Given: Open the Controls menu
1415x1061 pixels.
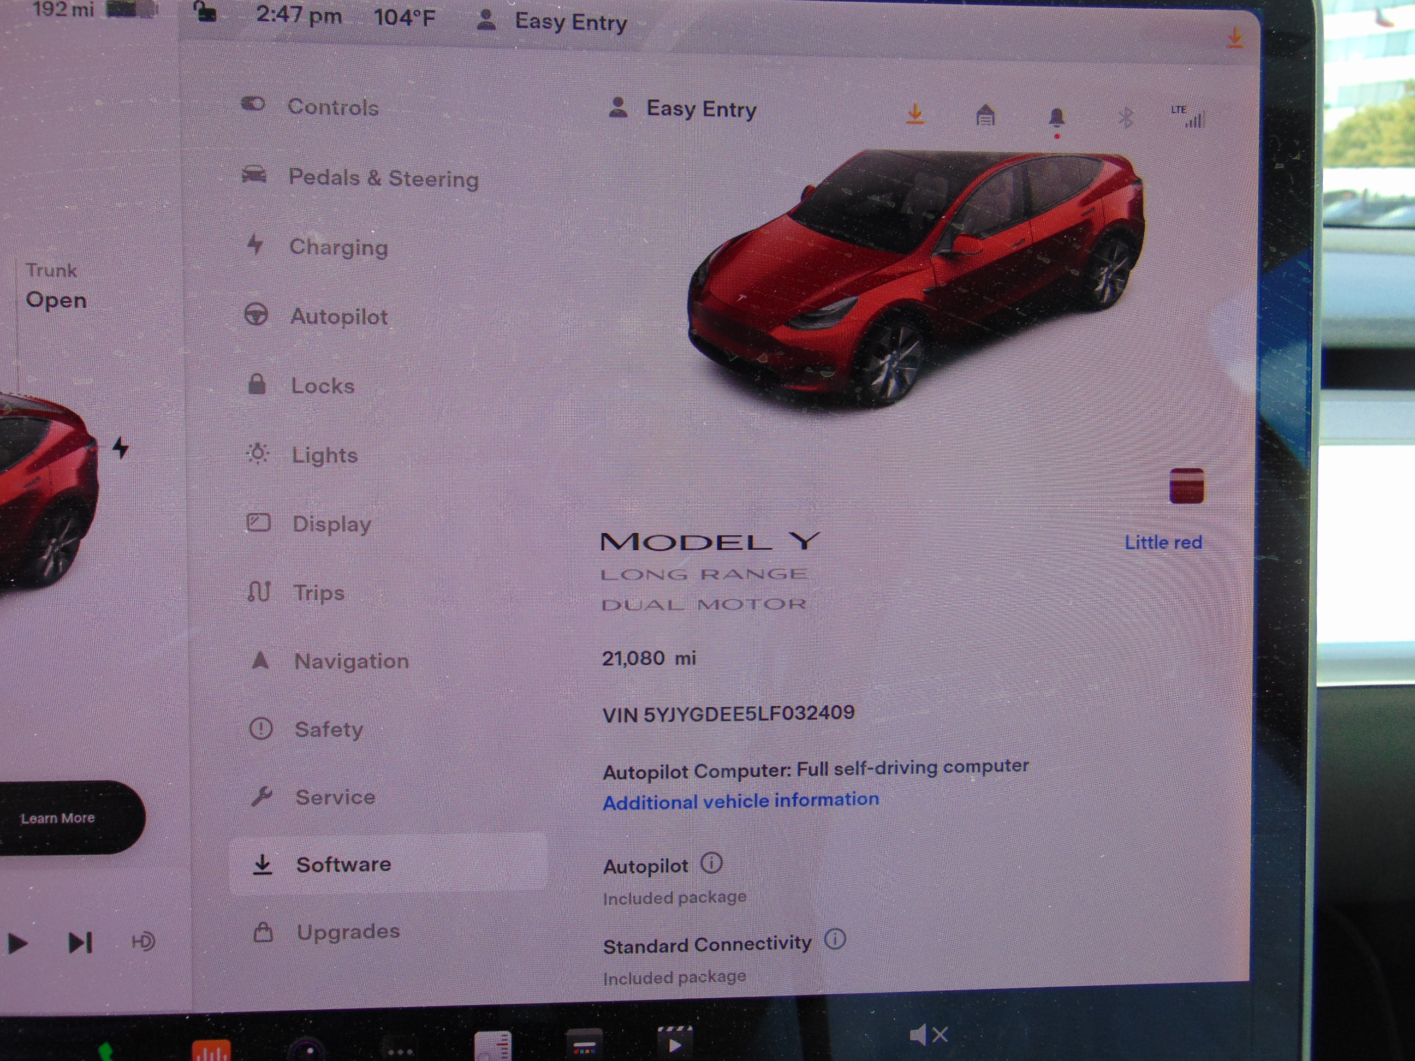Looking at the screenshot, I should (310, 106).
